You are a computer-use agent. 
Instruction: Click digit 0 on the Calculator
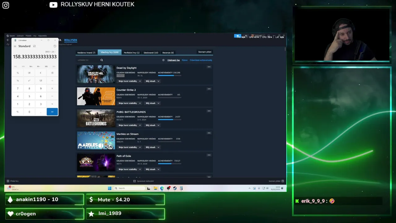tap(29, 111)
